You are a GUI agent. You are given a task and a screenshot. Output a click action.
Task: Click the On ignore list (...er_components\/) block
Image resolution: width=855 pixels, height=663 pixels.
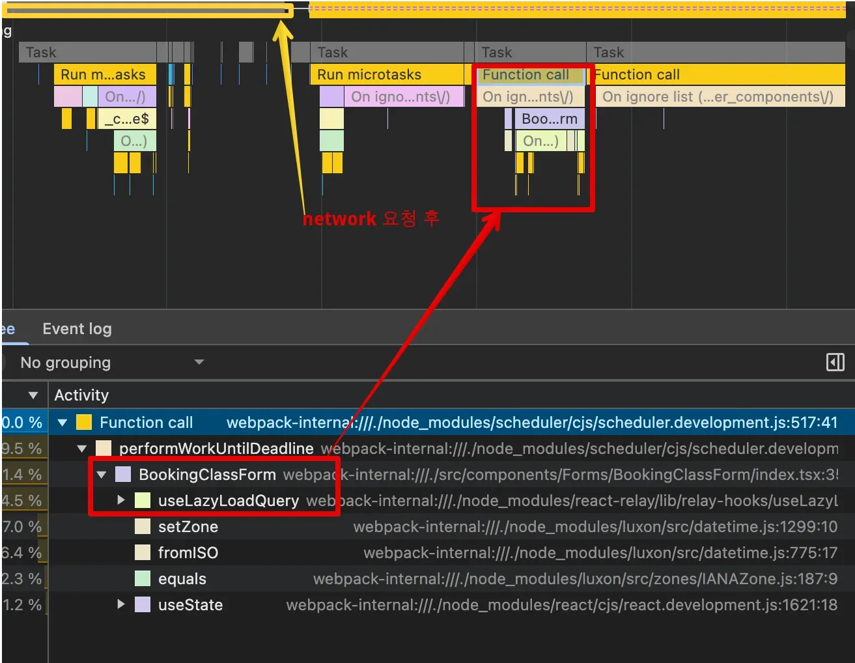point(718,97)
